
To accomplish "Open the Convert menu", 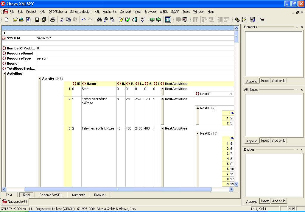I will [x=125, y=12].
